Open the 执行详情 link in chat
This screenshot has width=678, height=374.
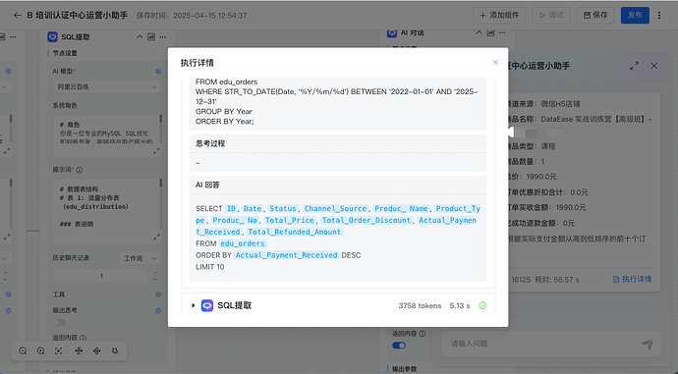(x=632, y=280)
